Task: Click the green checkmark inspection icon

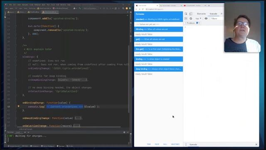Action: pyautogui.click(x=128, y=15)
